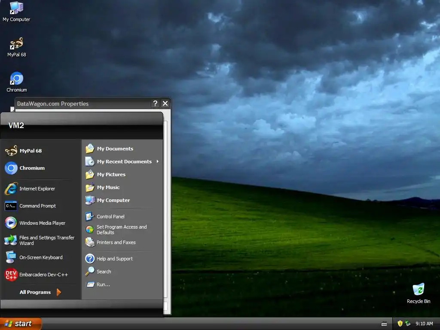
Task: Click Control Panel icon
Action: point(89,217)
